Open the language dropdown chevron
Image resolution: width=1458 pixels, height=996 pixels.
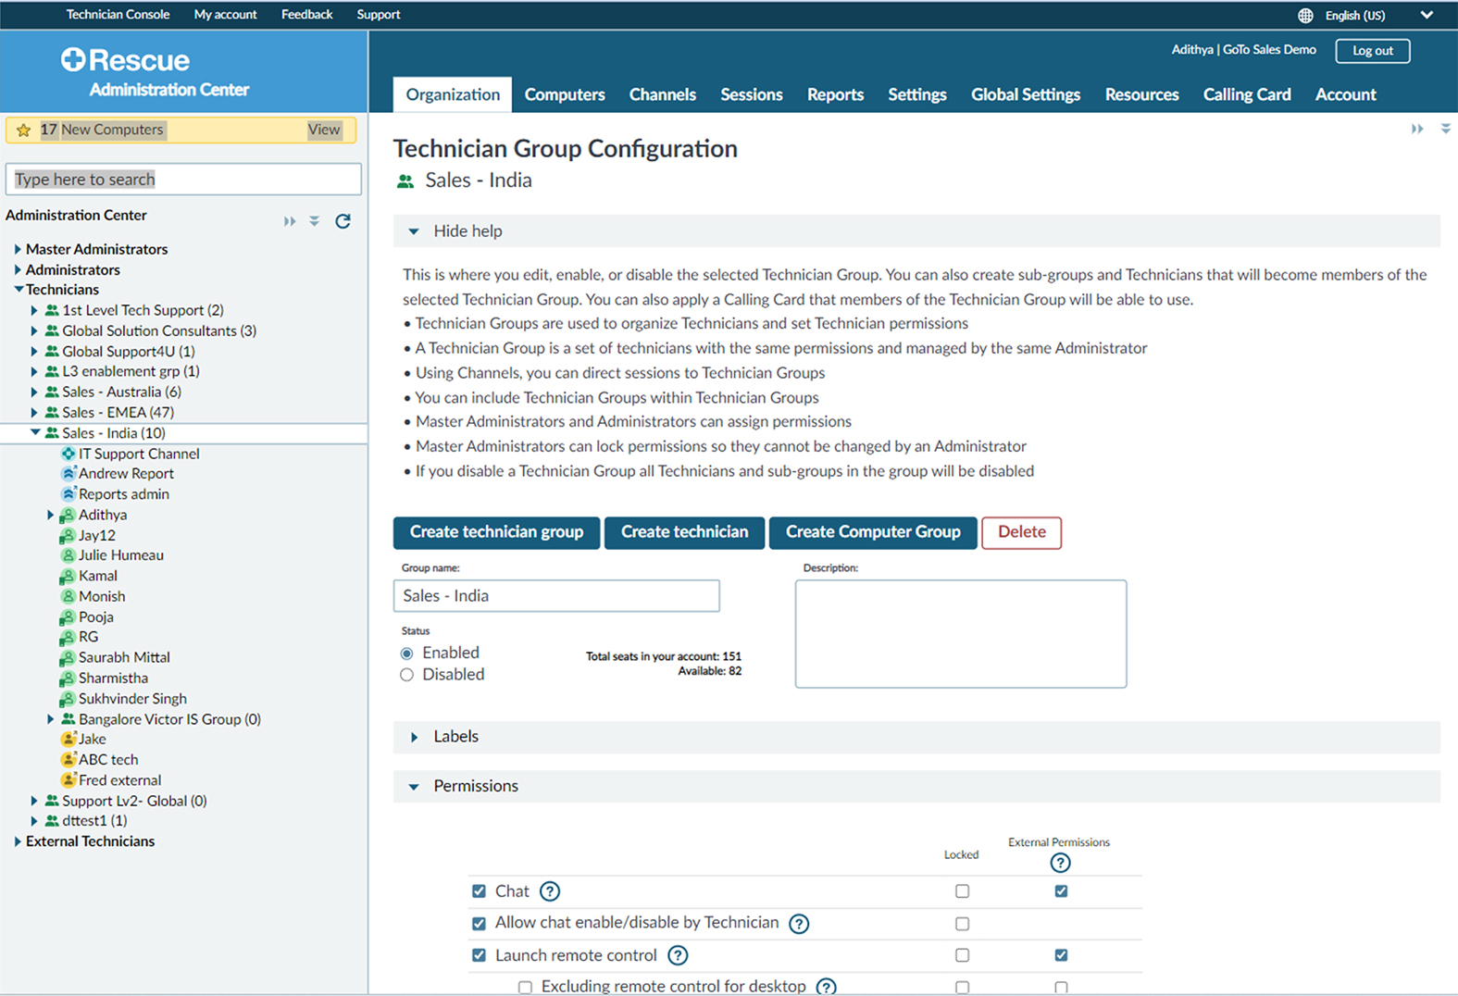pos(1427,15)
